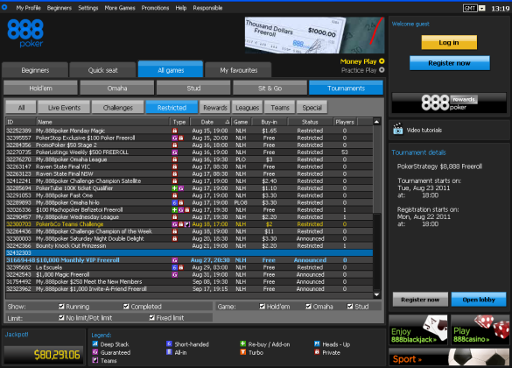Select Sit & Go tab
This screenshot has width=512, height=368.
(x=270, y=88)
